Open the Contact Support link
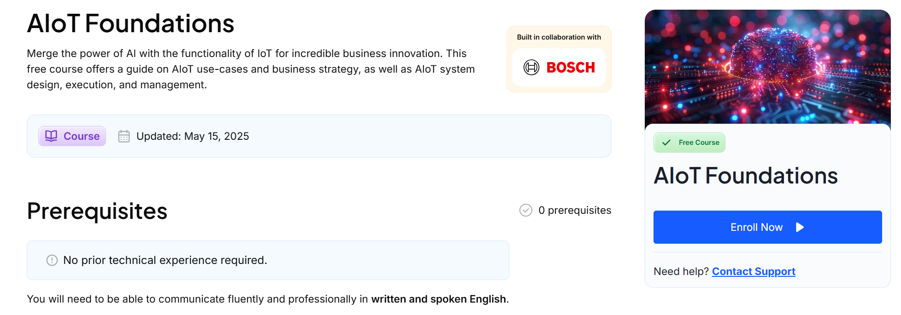The width and height of the screenshot is (901, 315). point(754,271)
